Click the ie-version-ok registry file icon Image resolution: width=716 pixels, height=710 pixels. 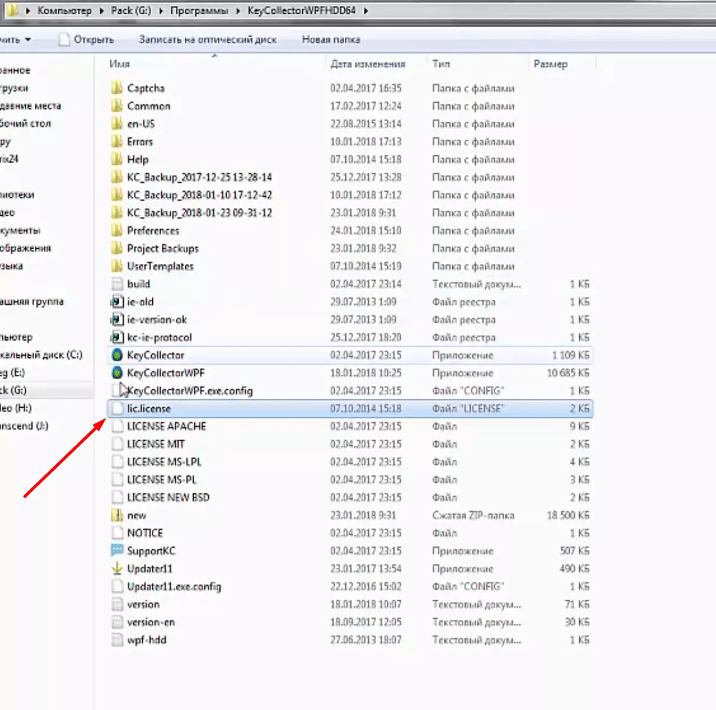117,320
